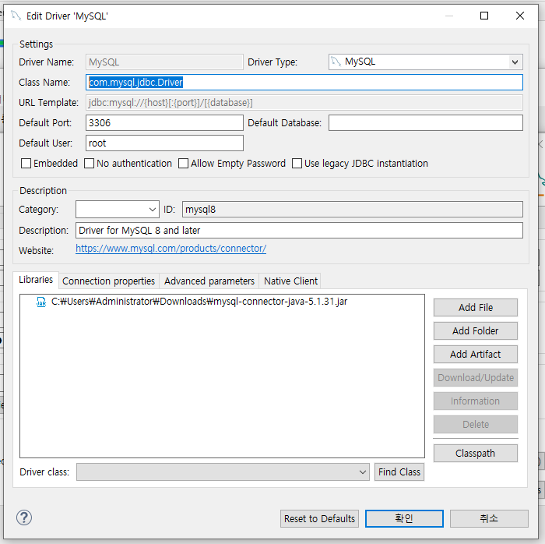Toggle Use legacy JDBC instantiation
The image size is (545, 544).
(297, 163)
